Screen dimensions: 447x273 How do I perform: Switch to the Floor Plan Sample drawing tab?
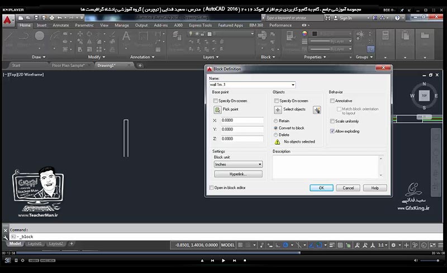click(x=68, y=65)
